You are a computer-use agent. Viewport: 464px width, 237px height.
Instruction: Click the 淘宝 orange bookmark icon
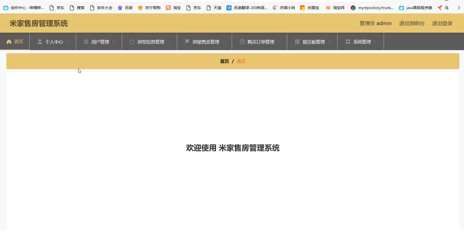point(168,8)
